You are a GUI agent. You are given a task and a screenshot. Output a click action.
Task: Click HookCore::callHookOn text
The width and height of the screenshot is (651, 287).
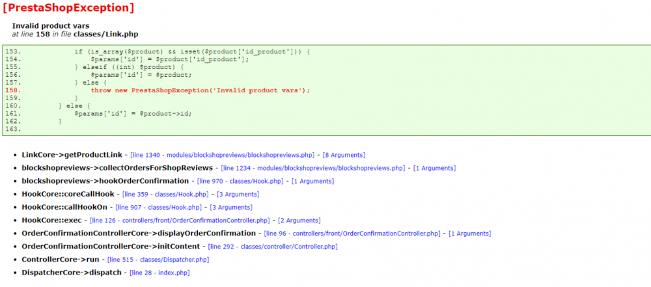pos(64,207)
